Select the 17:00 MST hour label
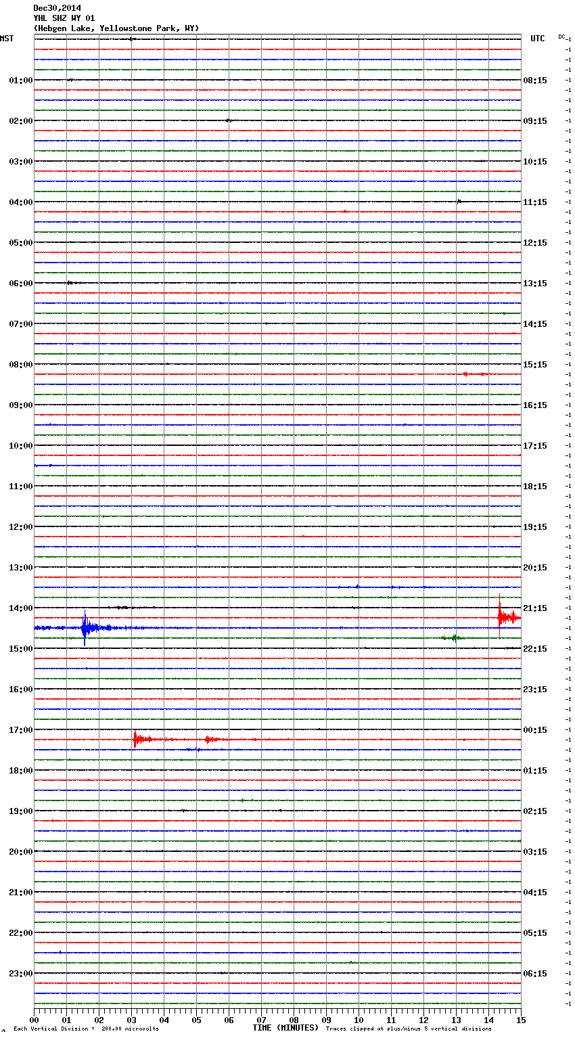 [21, 730]
